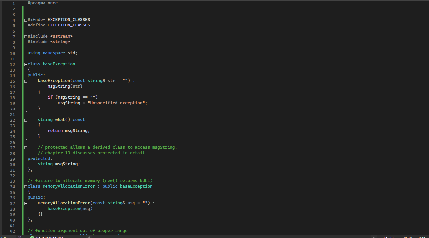Collapse the memoryAllocationError constructor body

pos(25,203)
